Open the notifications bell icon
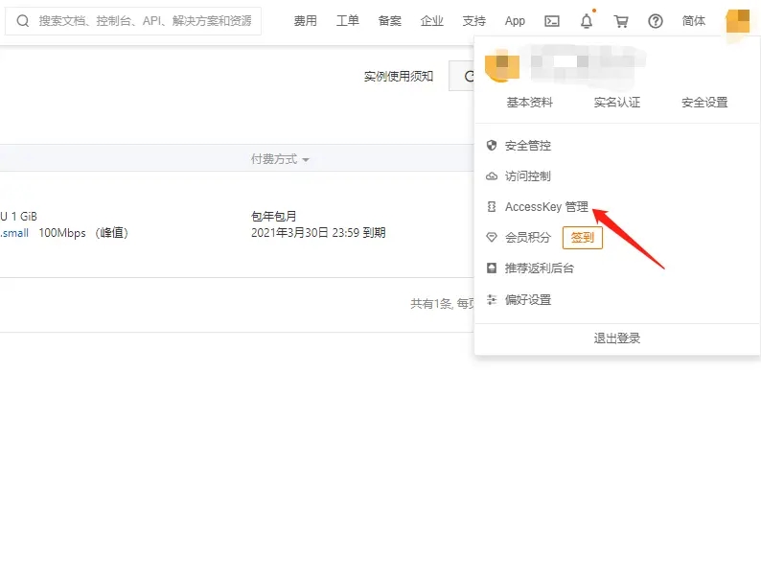The height and width of the screenshot is (583, 761). [x=587, y=21]
